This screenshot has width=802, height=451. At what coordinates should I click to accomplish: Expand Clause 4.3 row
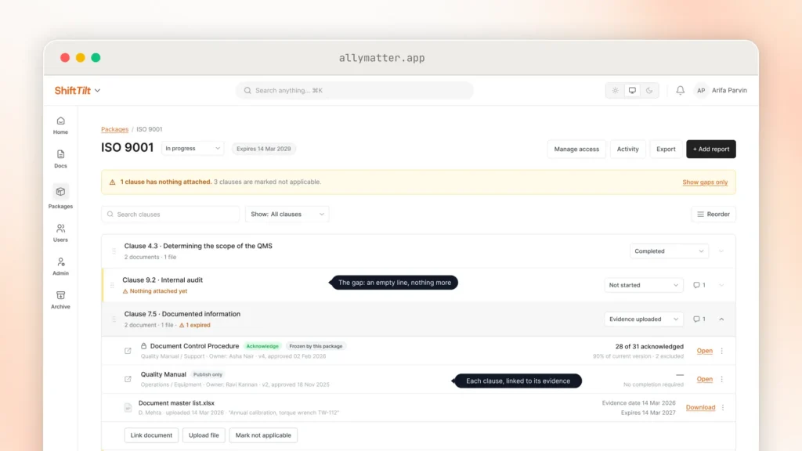tap(721, 251)
